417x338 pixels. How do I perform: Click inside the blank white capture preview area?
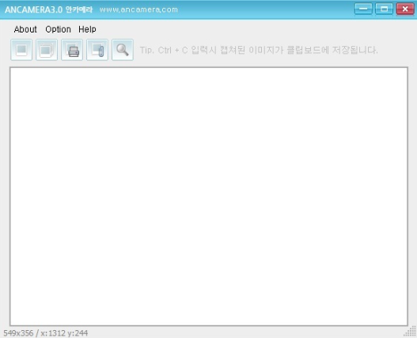coord(209,196)
